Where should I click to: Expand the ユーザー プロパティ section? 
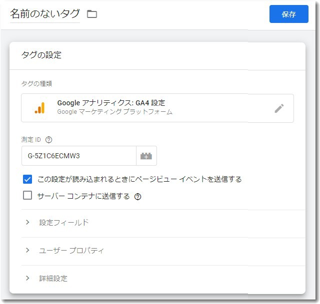(x=163, y=251)
